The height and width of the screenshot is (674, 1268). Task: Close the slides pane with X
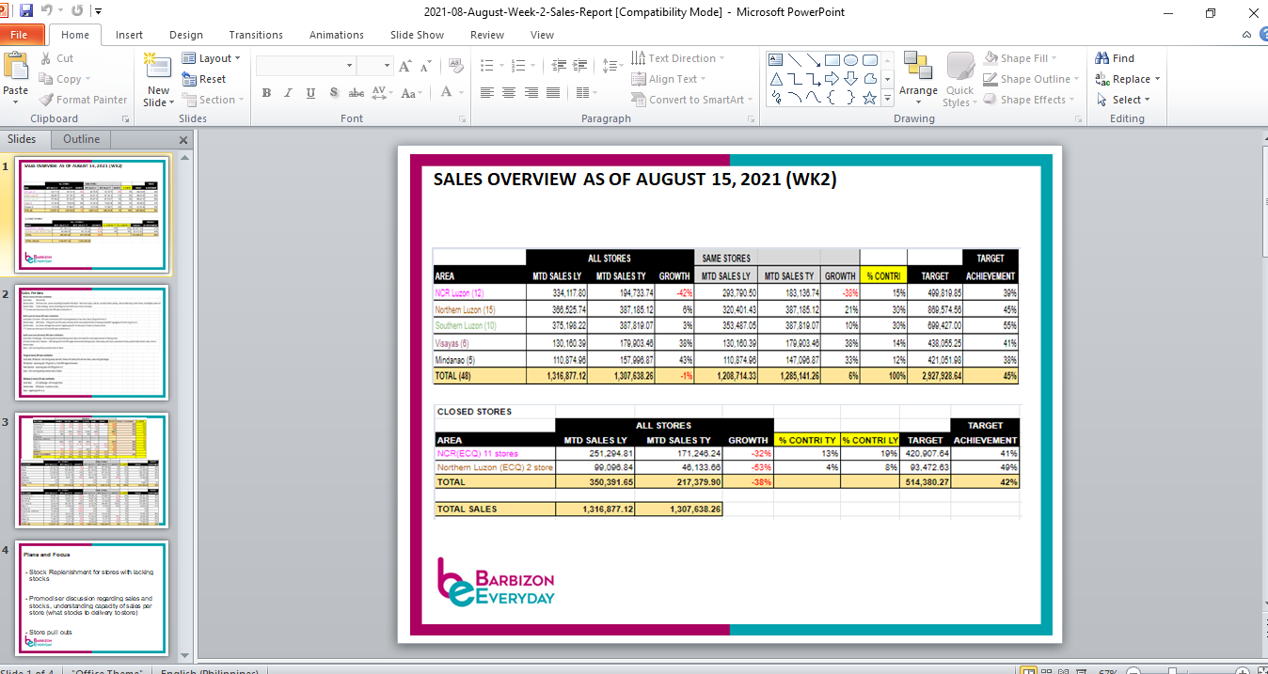tap(183, 140)
